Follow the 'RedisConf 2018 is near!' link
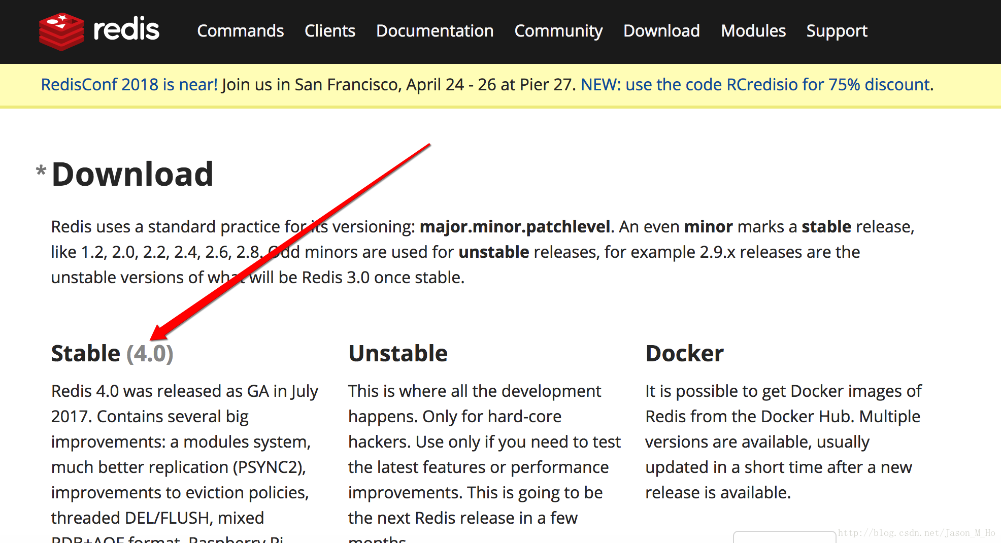1001x543 pixels. 129,84
